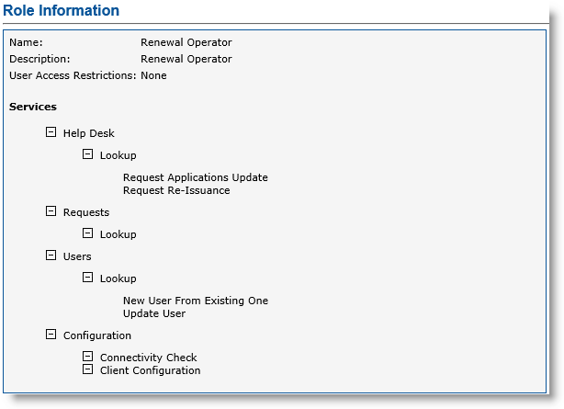Collapse the Help Desk tree node
The width and height of the screenshot is (564, 409).
click(x=51, y=132)
